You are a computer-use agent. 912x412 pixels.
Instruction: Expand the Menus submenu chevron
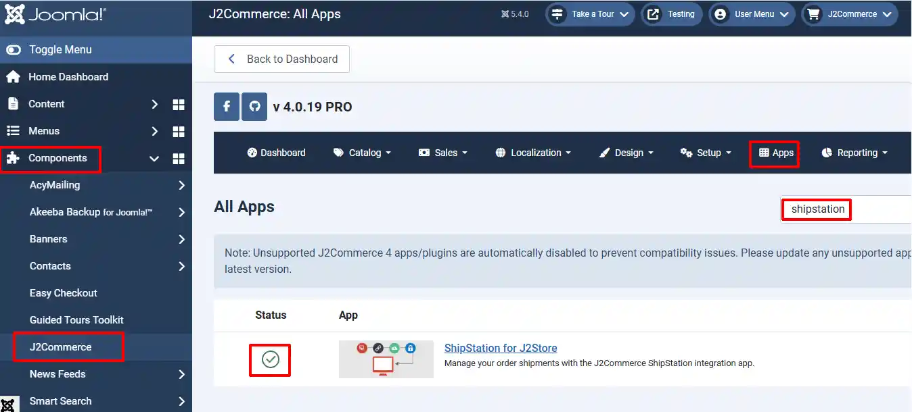pyautogui.click(x=155, y=131)
